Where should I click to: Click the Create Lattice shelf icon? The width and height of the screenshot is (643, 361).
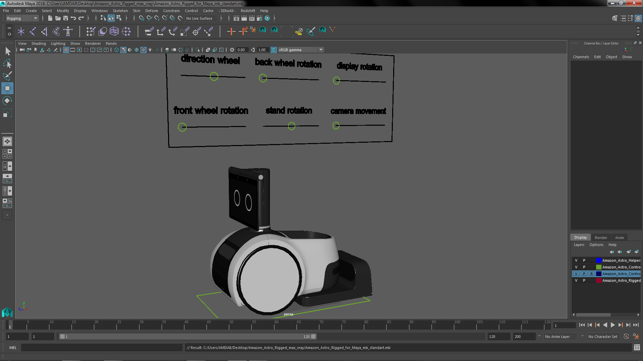click(114, 31)
